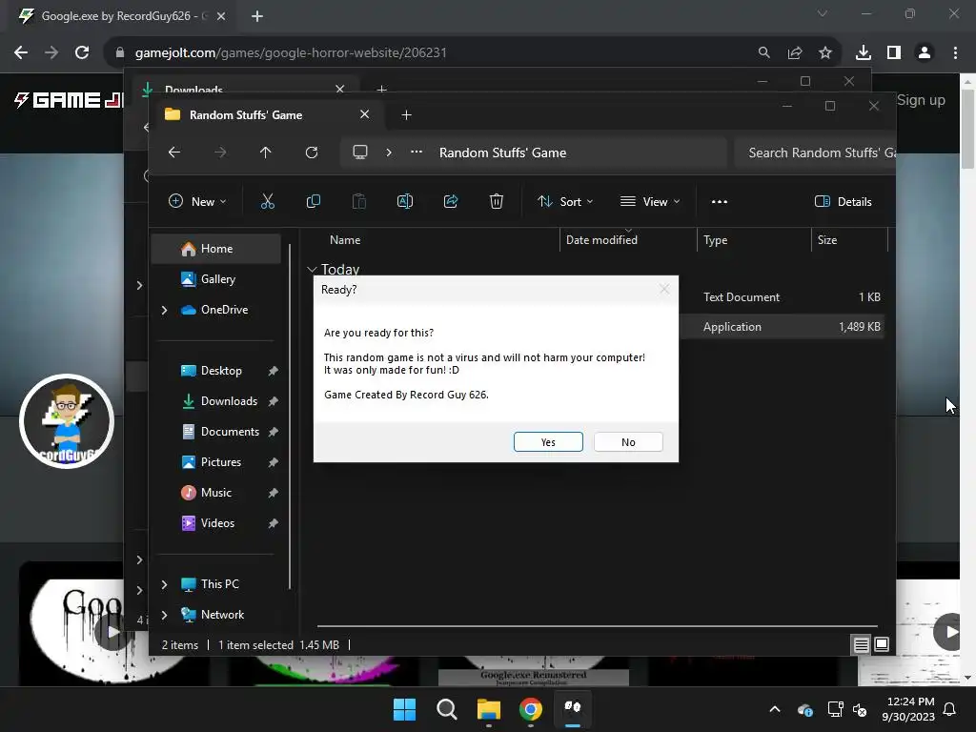The height and width of the screenshot is (732, 976).
Task: Toggle the Details pane button
Action: click(x=844, y=201)
